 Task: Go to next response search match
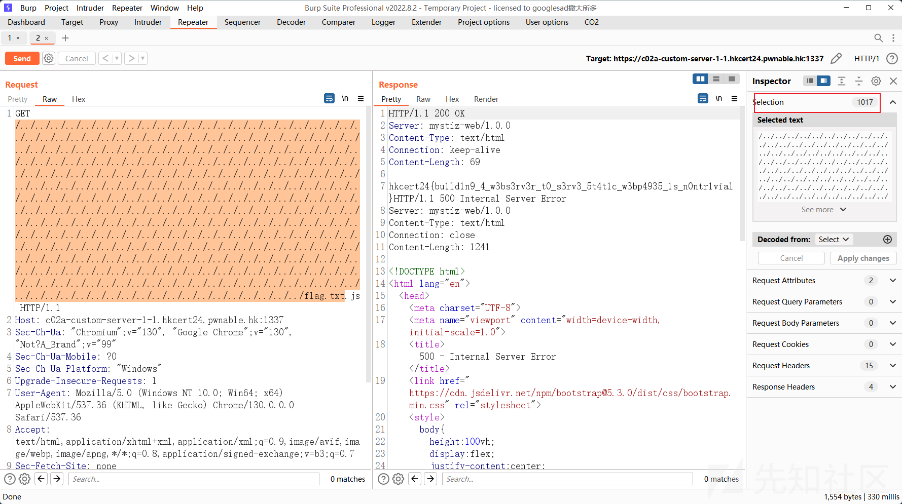[430, 479]
